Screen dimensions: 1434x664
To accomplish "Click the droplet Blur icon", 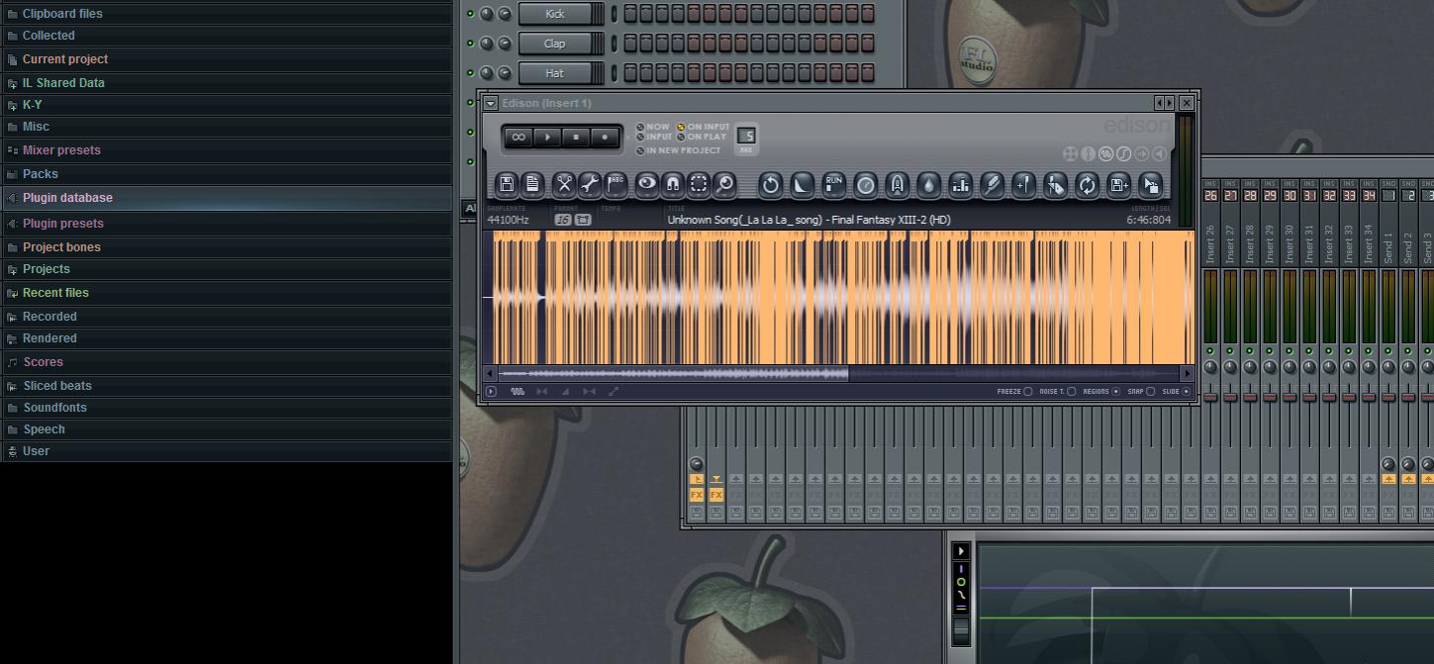I will coord(928,185).
